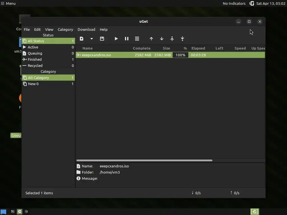
Task: Select Queuing status filter
Action: click(48, 53)
